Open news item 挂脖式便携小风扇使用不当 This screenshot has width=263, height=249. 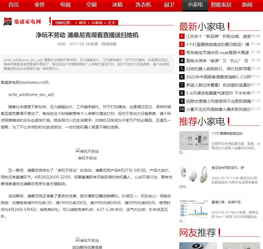(x=218, y=101)
